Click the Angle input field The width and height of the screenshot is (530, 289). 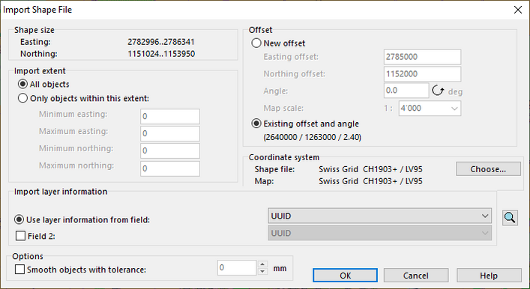click(406, 91)
